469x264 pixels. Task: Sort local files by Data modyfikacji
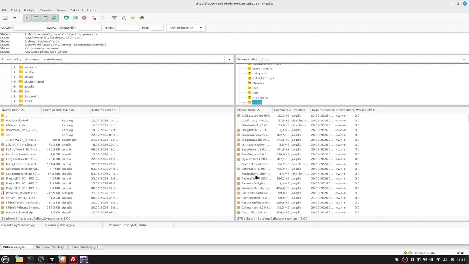[x=105, y=110]
